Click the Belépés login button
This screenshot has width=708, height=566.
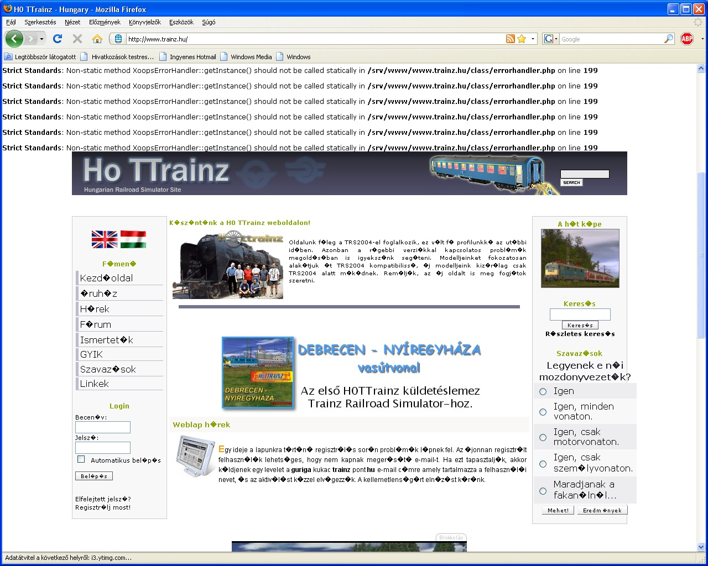[x=94, y=476]
